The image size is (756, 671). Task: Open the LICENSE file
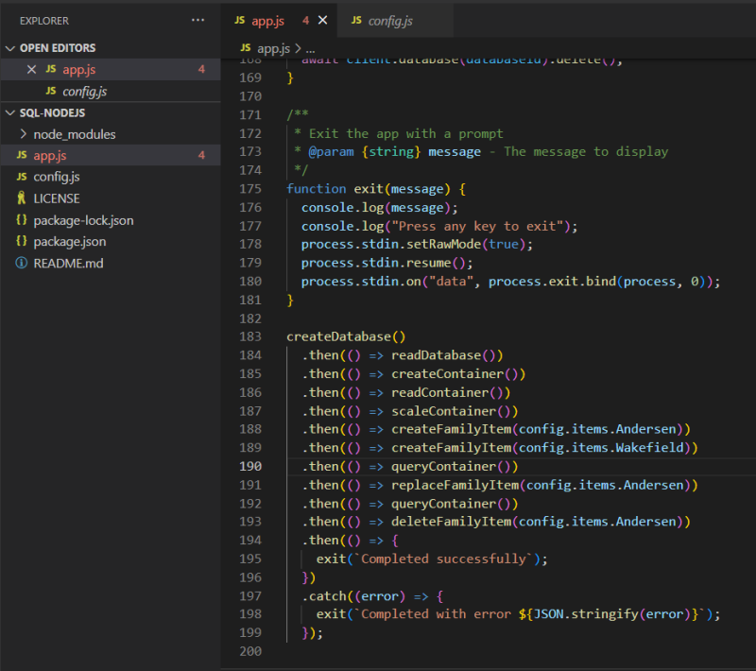[56, 198]
